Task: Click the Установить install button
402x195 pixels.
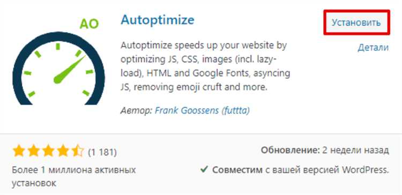Action: click(356, 22)
